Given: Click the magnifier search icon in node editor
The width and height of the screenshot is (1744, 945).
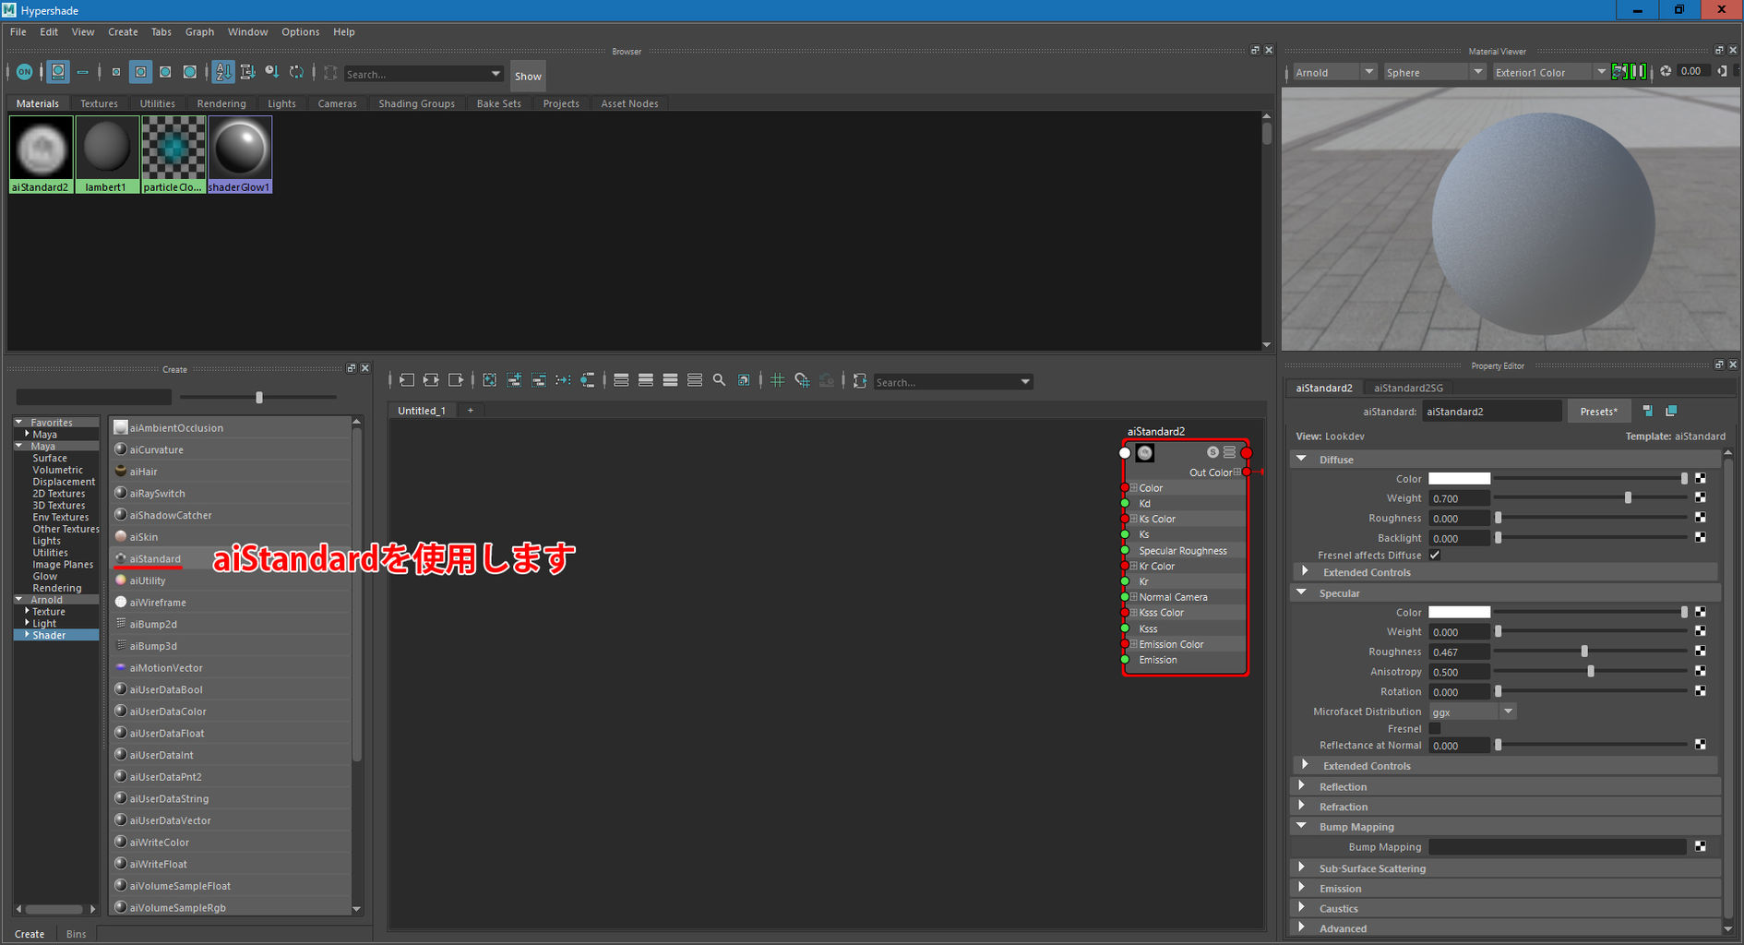Looking at the screenshot, I should [x=719, y=380].
